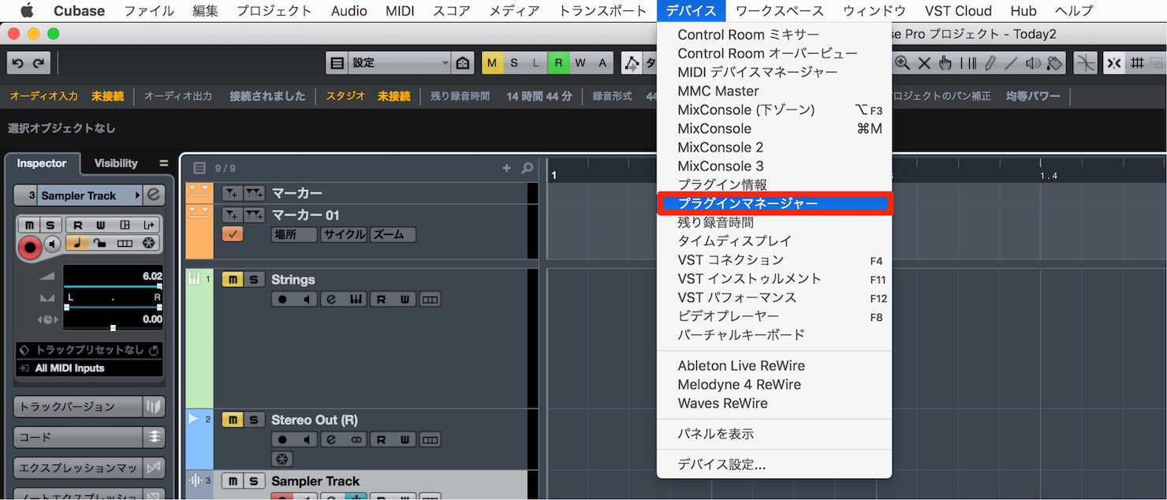Click the Strings instrument keyboard icon
Screen dimensions: 1167x500
click(356, 300)
